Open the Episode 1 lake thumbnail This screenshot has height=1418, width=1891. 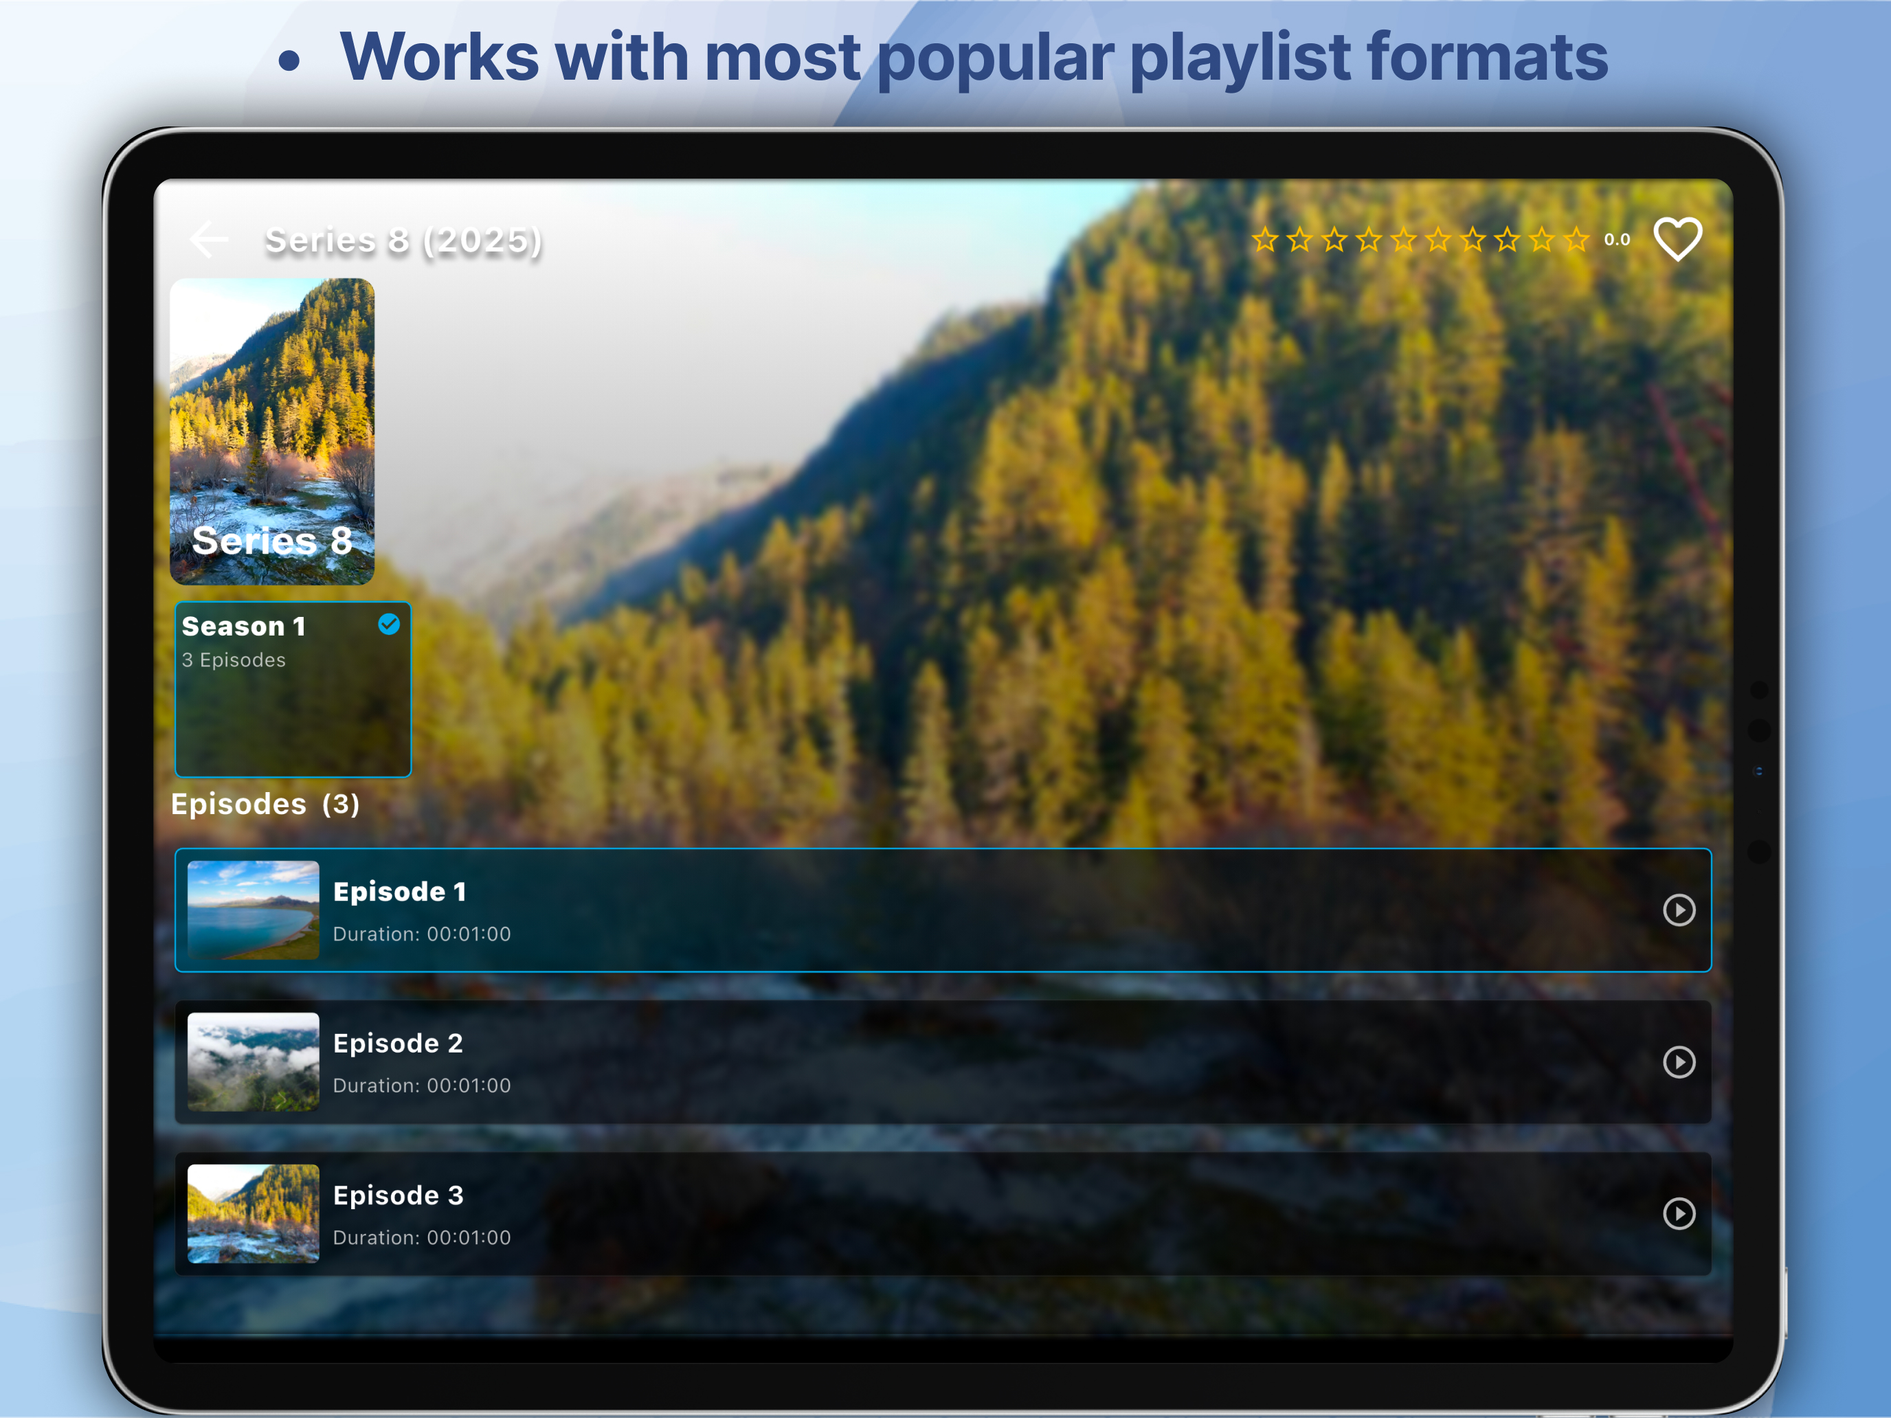click(253, 910)
